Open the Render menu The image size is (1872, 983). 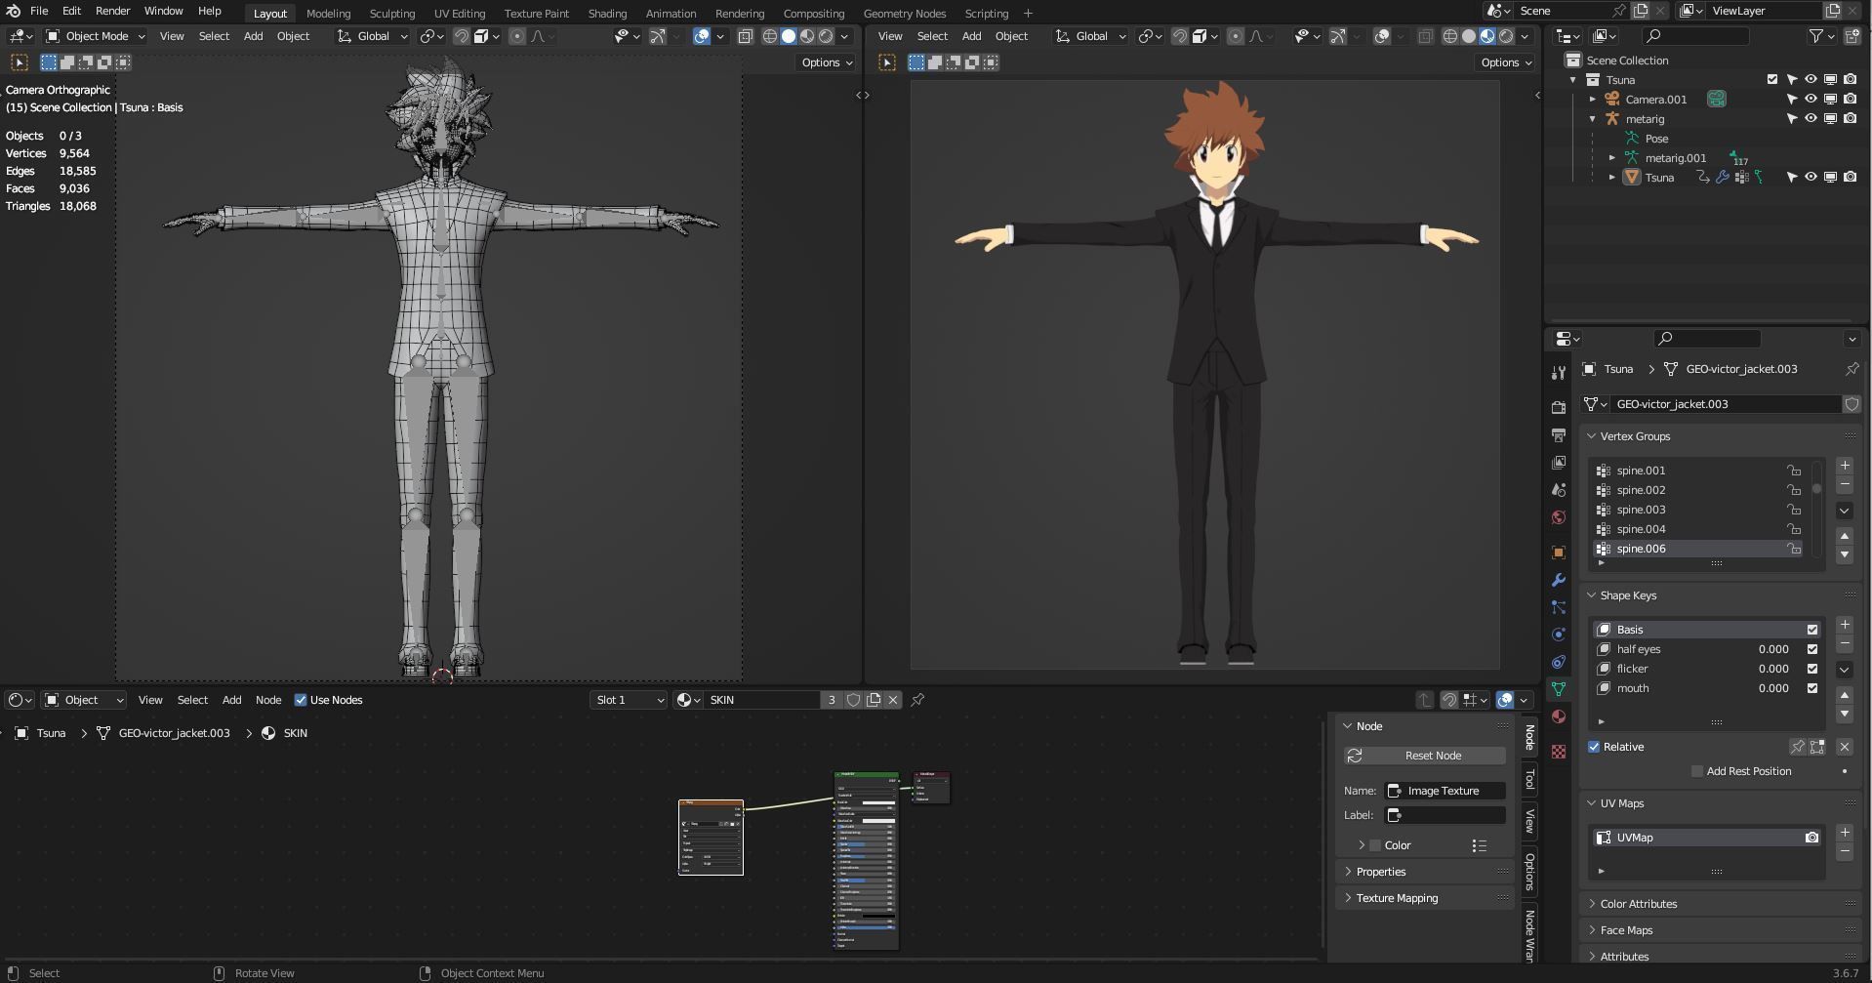tap(112, 11)
